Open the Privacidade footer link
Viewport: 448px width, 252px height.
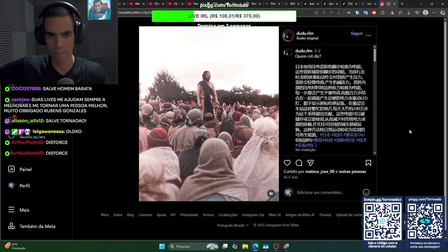[x=189, y=215]
